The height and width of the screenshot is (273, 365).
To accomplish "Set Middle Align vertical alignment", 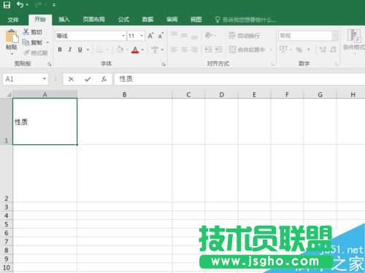I will [184, 36].
